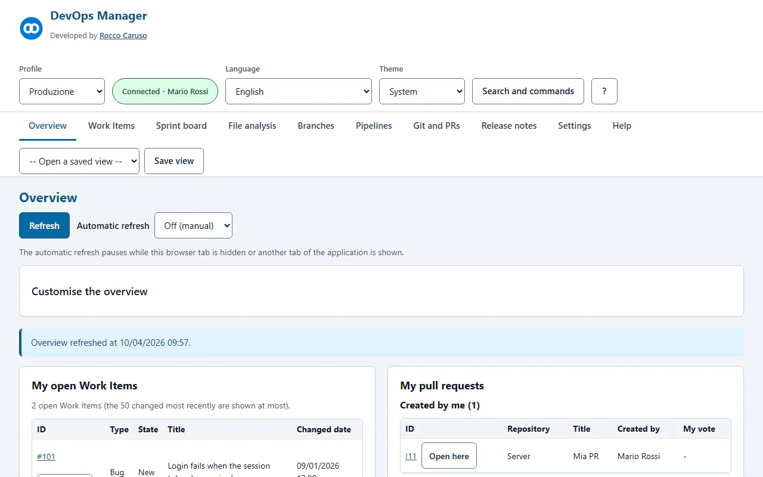Expand the Open a saved view dropdown
The image size is (763, 477).
tap(79, 161)
